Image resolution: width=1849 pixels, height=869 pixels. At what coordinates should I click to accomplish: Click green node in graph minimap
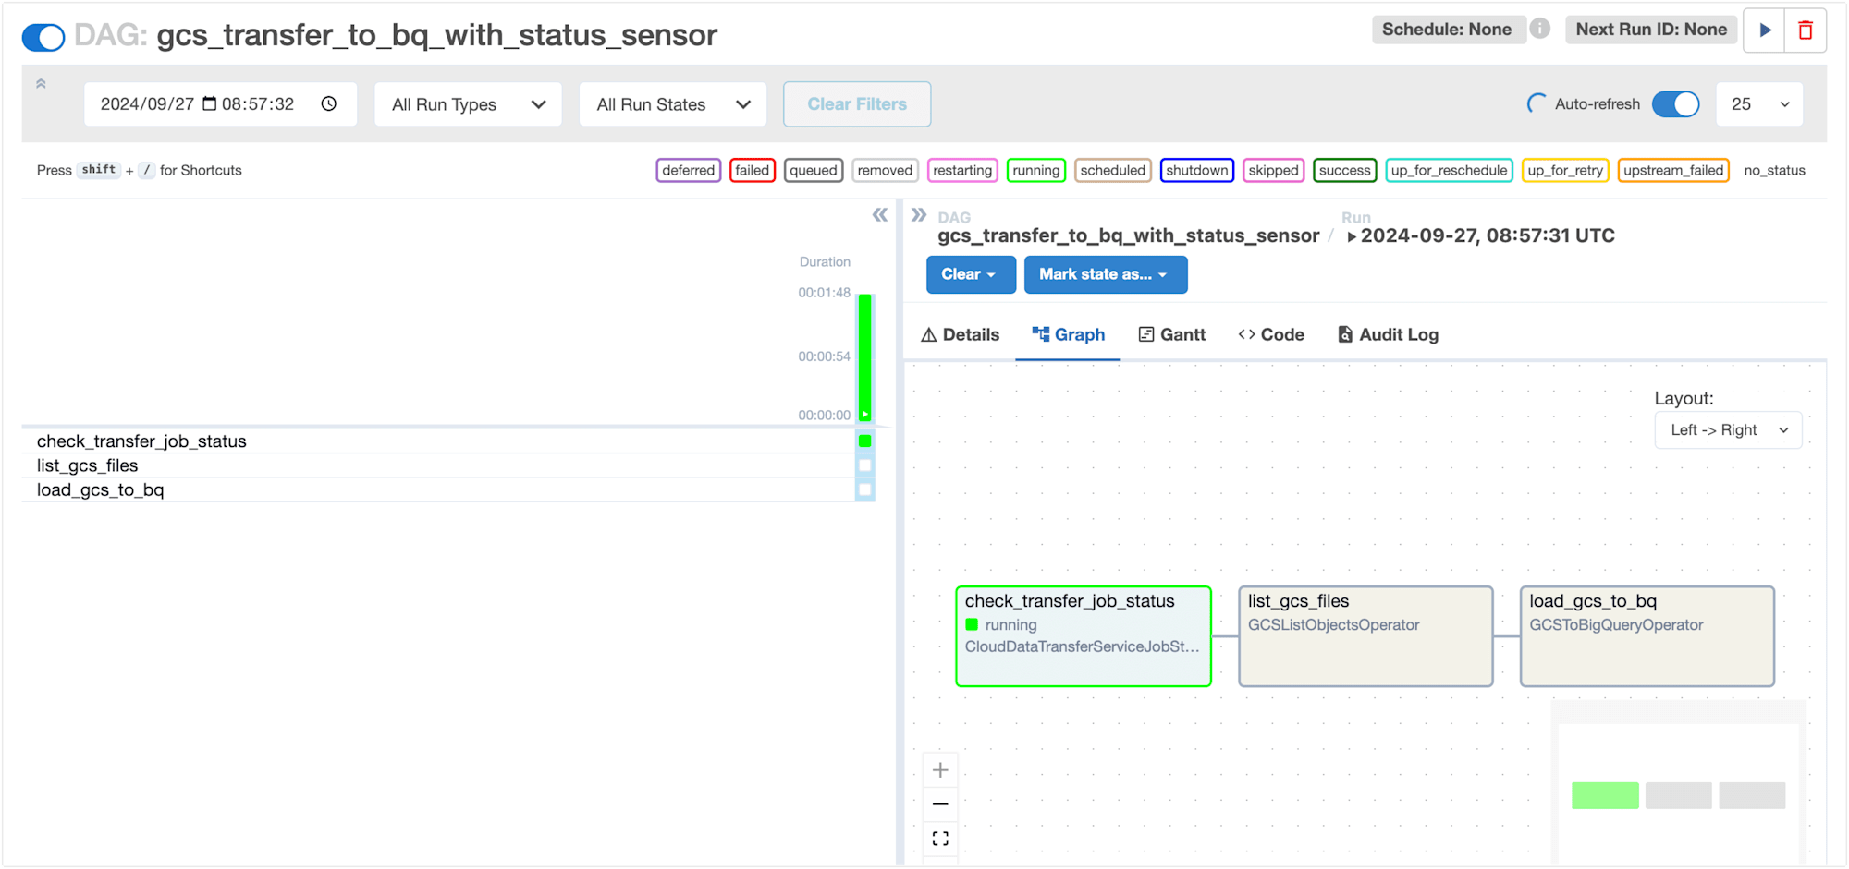coord(1605,795)
